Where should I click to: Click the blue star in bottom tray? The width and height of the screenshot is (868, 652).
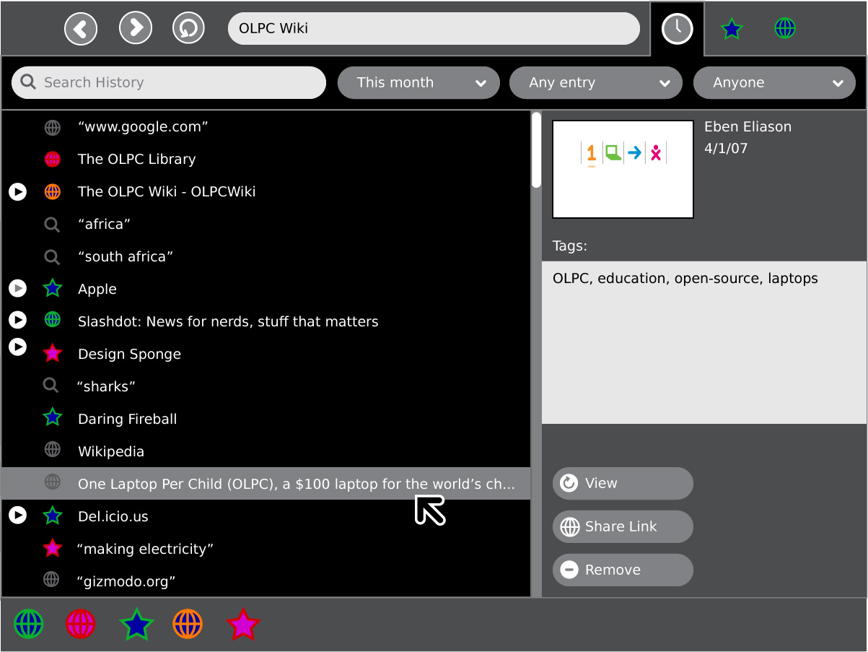click(x=136, y=624)
